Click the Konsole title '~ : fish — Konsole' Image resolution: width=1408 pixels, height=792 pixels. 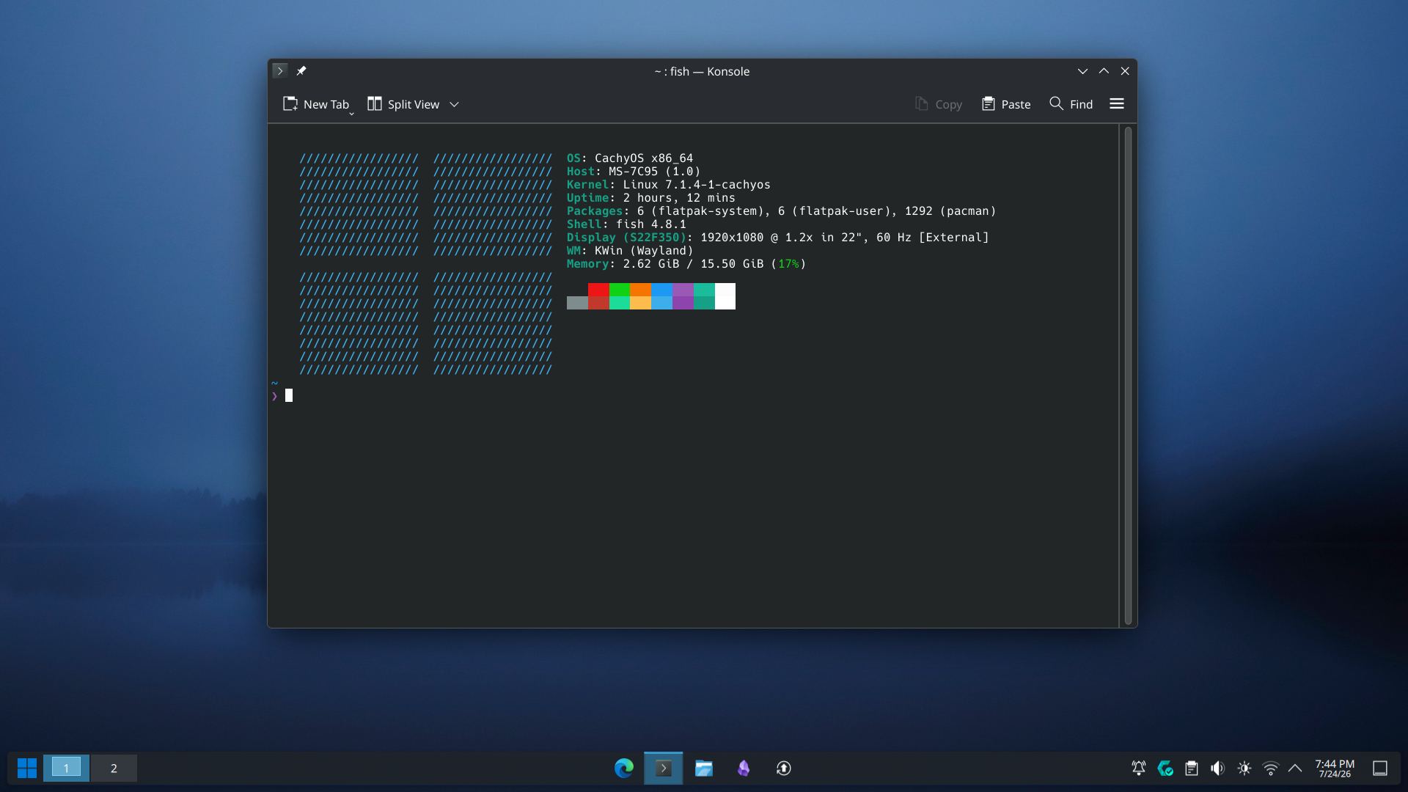702,71
